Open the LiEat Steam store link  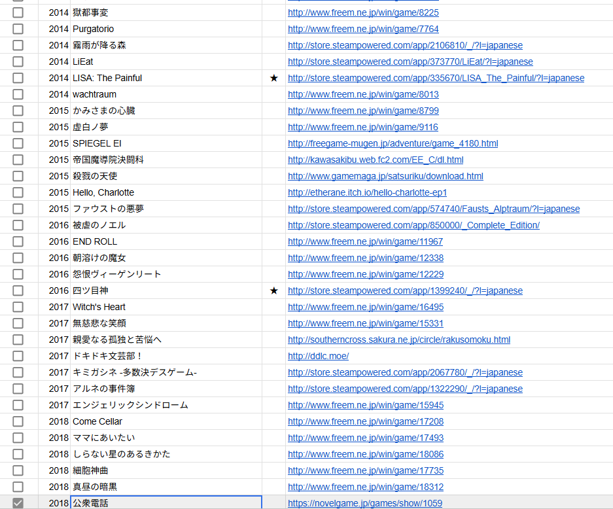(410, 61)
